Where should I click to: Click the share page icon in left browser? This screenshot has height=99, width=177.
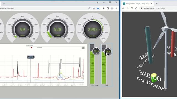tap(94, 9)
